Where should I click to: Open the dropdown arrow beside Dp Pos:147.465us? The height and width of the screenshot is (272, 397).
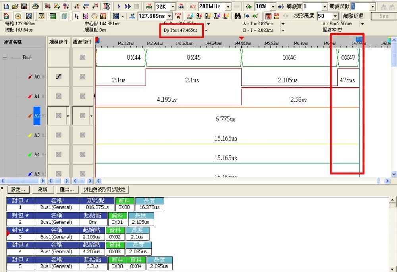pos(206,30)
